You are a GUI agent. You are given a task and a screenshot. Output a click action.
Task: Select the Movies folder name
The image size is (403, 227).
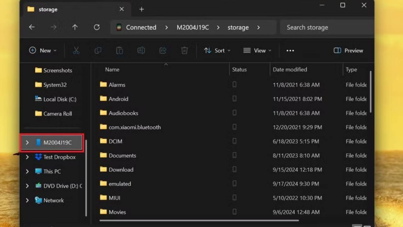coord(117,212)
